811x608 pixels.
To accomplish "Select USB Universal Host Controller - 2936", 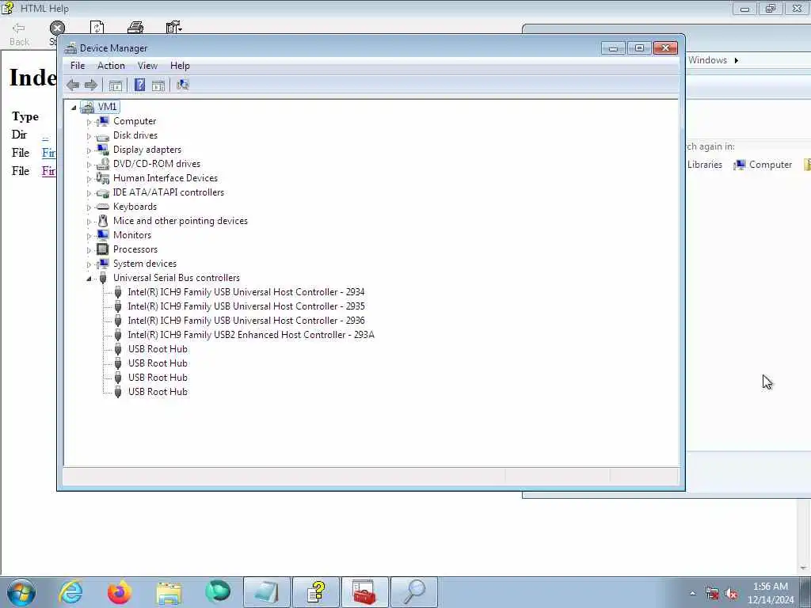I will tap(246, 321).
